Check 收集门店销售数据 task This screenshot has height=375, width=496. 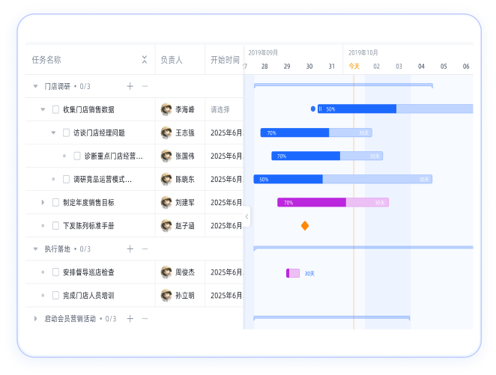tap(55, 109)
